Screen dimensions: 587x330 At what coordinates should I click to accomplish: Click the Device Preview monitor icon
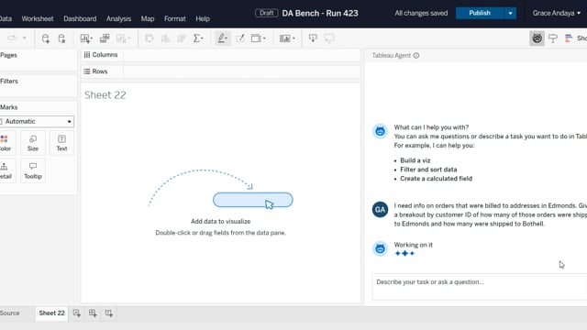[x=329, y=38]
